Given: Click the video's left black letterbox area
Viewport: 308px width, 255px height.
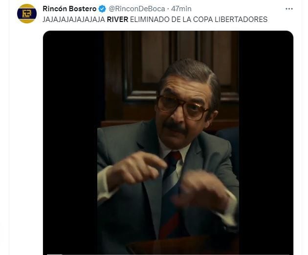Looking at the screenshot, I should pyautogui.click(x=70, y=142).
